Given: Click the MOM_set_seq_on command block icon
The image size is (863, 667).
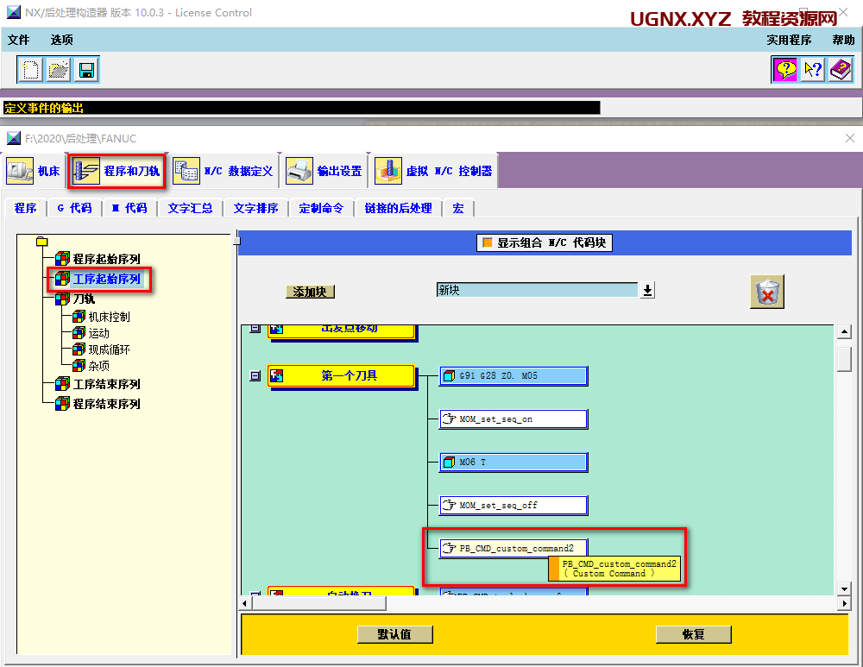Looking at the screenshot, I should point(449,419).
